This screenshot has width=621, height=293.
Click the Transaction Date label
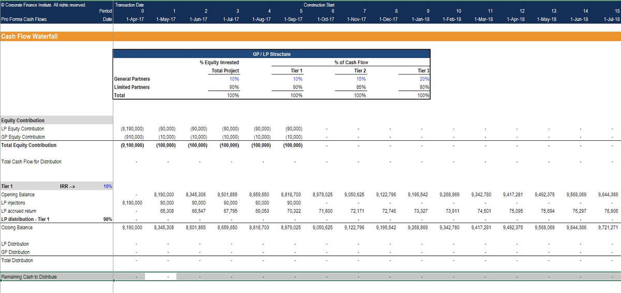(x=129, y=5)
